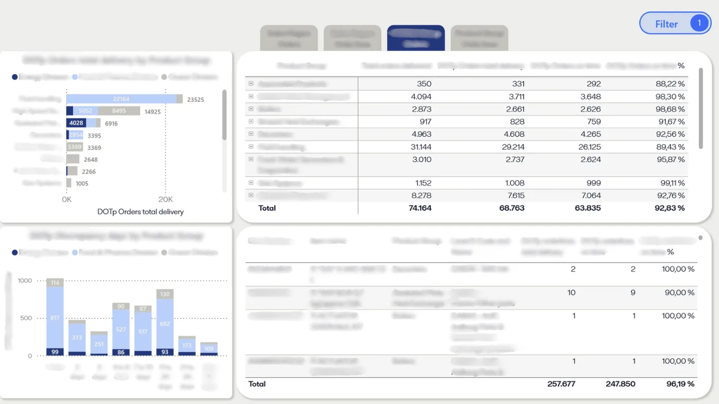The width and height of the screenshot is (719, 404).
Task: Select the gray column segment labeled 130
Action: 165,294
